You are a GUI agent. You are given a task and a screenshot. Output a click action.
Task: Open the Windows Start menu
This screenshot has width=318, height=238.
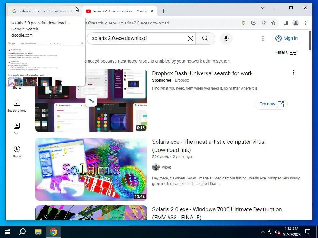pos(7,232)
